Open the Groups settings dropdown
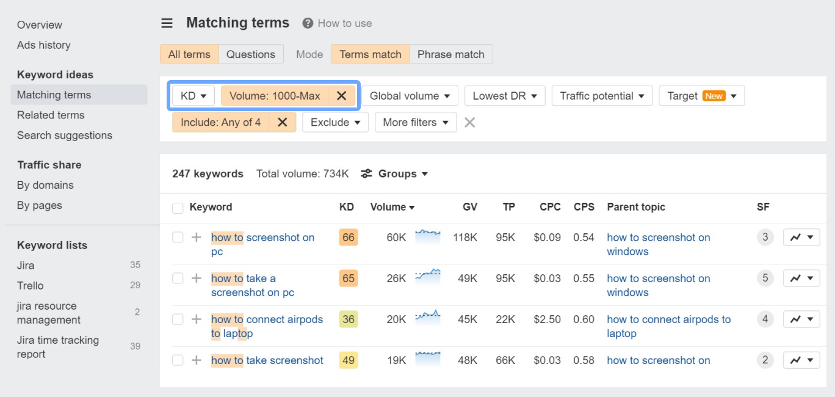The image size is (835, 397). [394, 174]
